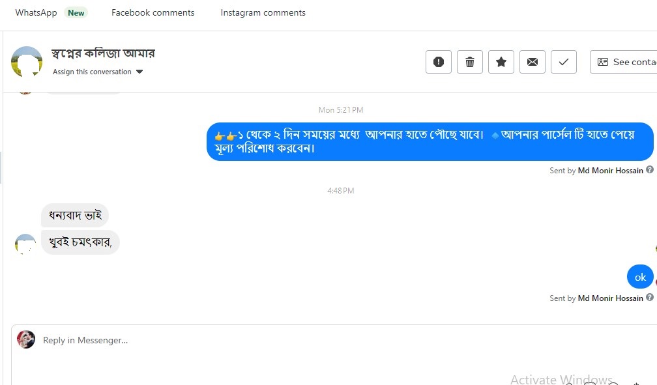
Task: Star this conversation to follow up
Action: click(x=501, y=62)
